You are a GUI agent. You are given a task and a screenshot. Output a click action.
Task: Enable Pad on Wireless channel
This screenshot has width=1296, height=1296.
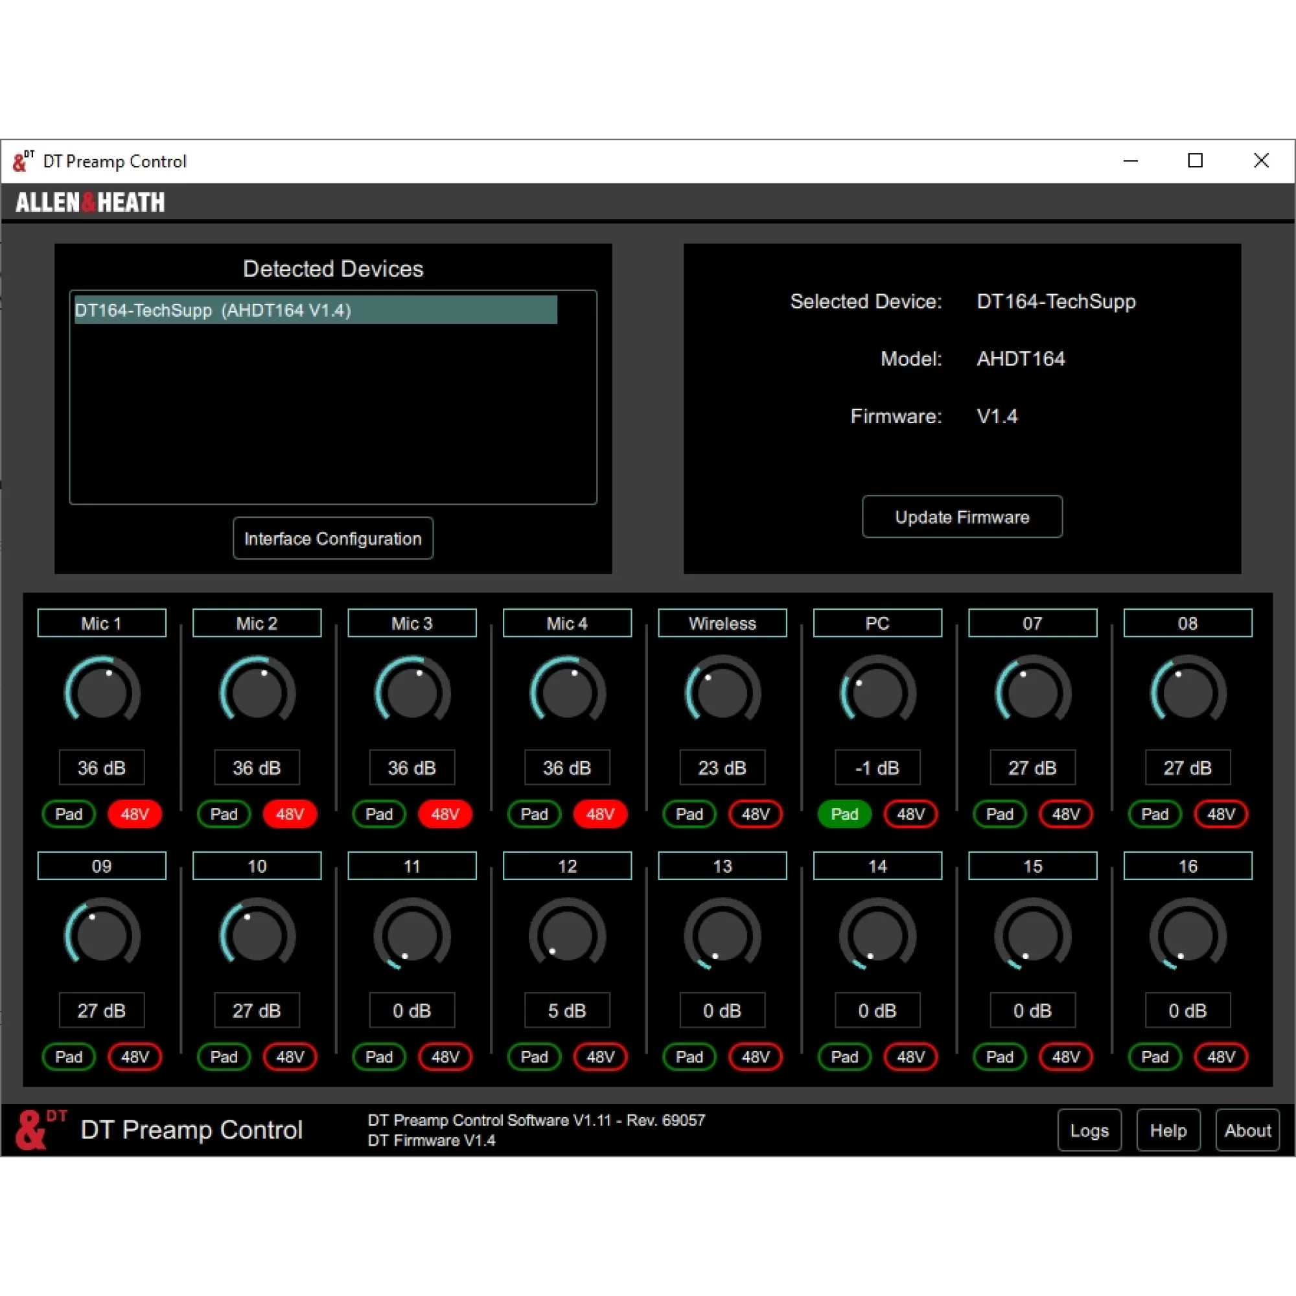click(x=689, y=814)
